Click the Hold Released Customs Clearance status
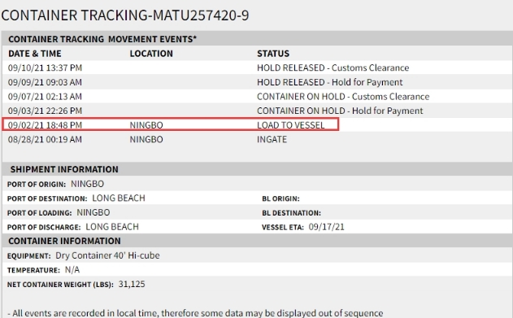This screenshot has height=318, width=513. pos(333,68)
